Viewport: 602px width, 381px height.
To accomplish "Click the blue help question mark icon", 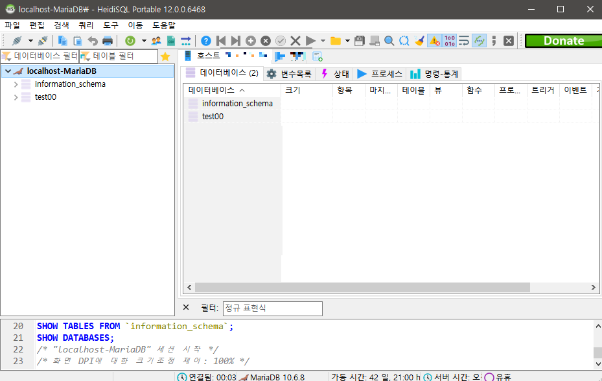I will tap(206, 41).
